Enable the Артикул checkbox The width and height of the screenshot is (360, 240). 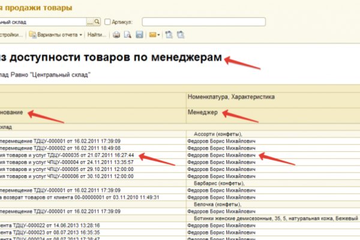(x=107, y=22)
